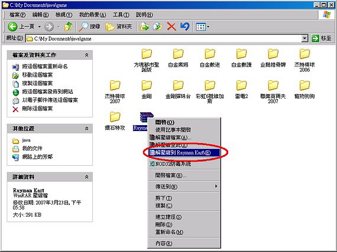Image resolution: width=337 pixels, height=252 pixels.
Task: Collapse the 詳細資料 panel chevron
Action: coord(86,177)
